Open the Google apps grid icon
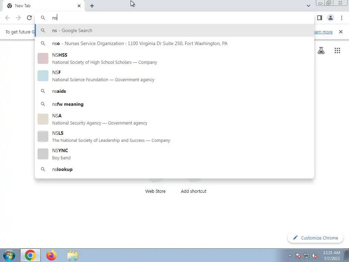349x262 pixels. pos(337,50)
